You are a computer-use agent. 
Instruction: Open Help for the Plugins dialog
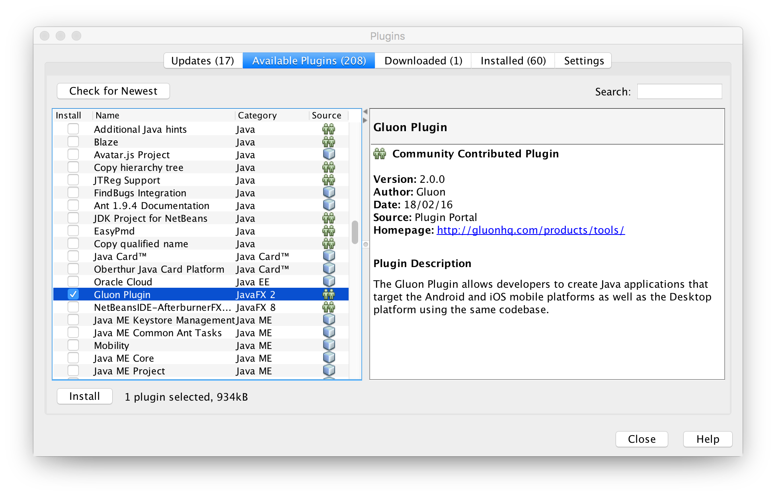coord(708,439)
